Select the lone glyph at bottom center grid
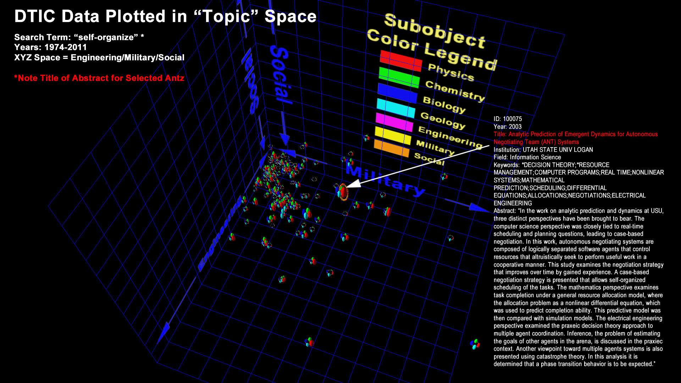681x383 pixels. (x=310, y=342)
